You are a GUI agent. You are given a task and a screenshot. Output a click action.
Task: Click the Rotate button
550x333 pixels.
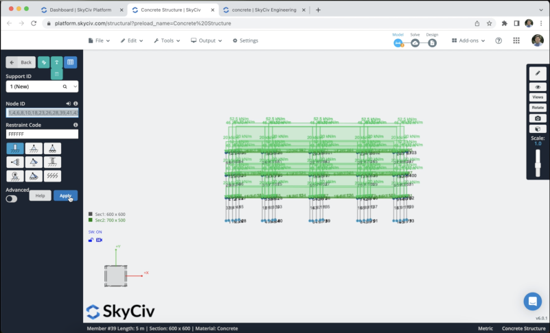pyautogui.click(x=538, y=108)
